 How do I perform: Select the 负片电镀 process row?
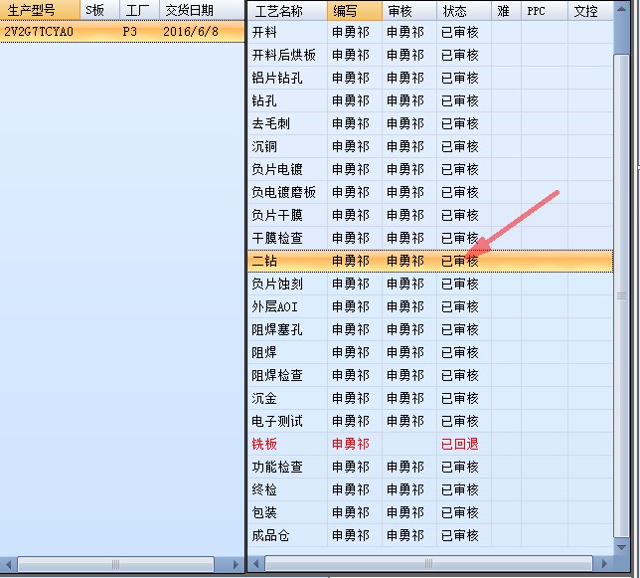click(430, 169)
